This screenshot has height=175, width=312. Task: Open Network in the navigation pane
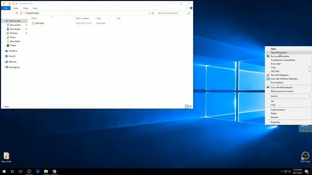pyautogui.click(x=13, y=62)
